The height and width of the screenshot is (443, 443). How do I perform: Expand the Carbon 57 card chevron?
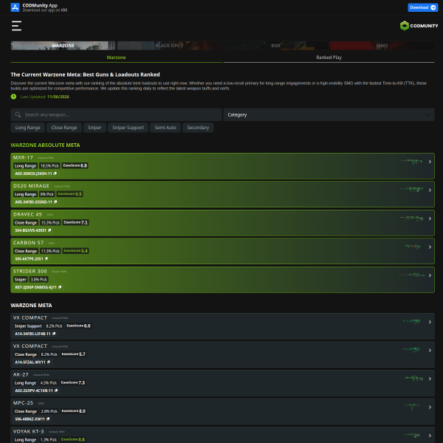[430, 247]
